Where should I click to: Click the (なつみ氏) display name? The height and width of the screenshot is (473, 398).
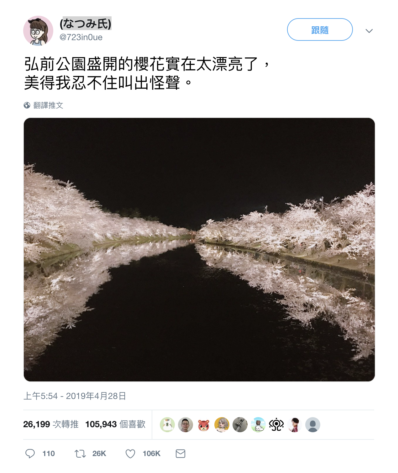point(86,24)
